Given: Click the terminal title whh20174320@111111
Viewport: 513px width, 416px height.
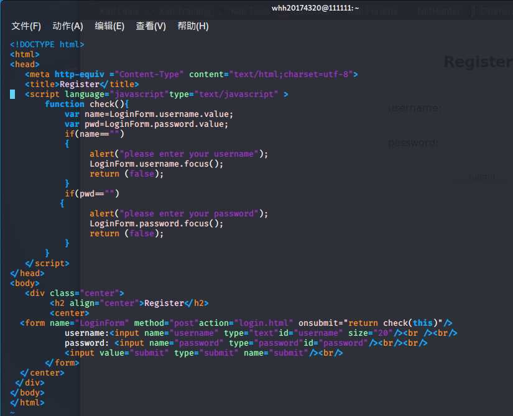Looking at the screenshot, I should (315, 8).
